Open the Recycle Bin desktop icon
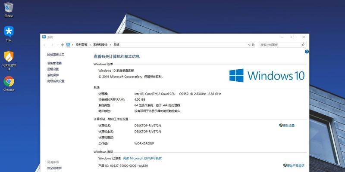Viewport: 345px width, 172px height. [9, 9]
